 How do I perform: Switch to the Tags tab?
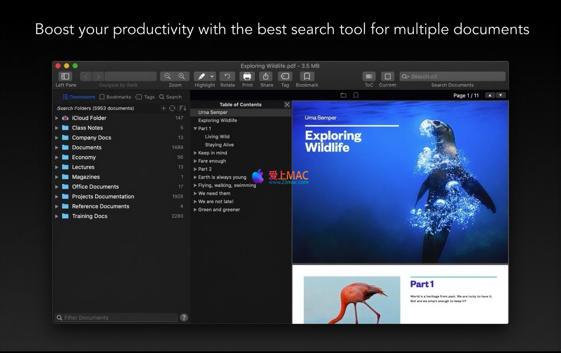coord(145,97)
